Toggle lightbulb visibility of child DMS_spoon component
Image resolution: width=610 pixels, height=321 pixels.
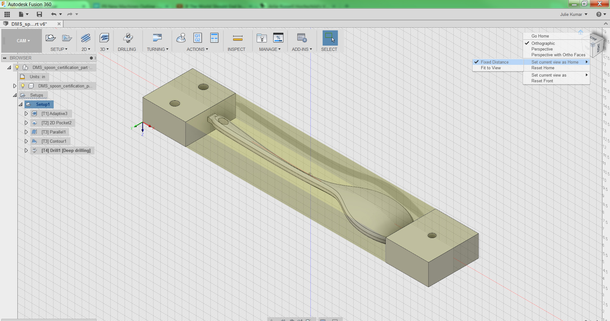[23, 86]
